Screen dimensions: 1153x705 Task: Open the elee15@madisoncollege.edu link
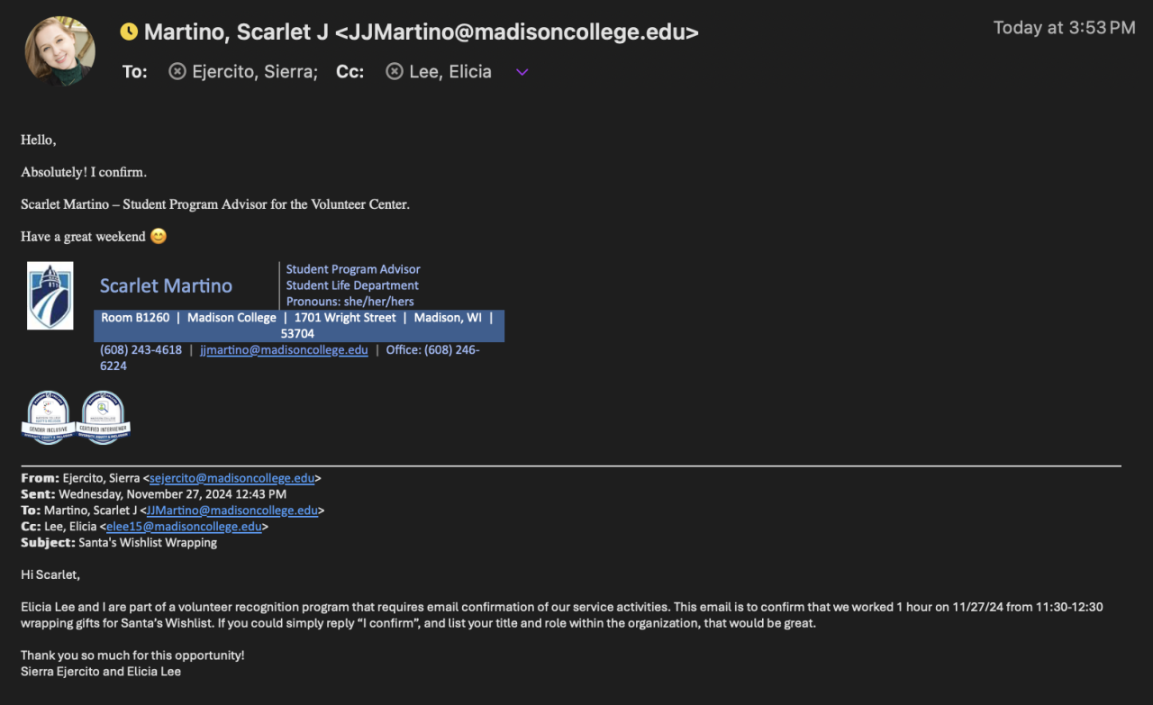184,527
